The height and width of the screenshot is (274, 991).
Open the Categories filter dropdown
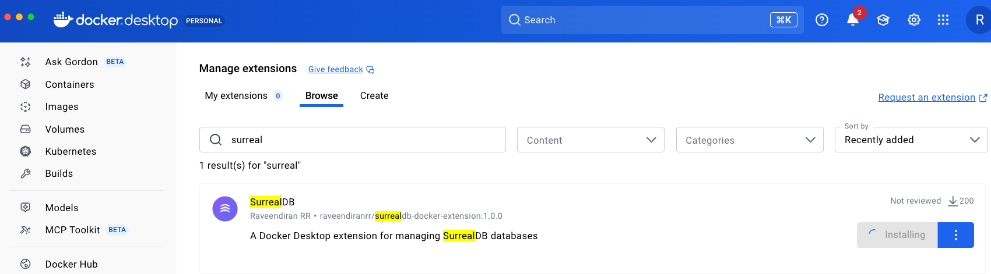click(750, 140)
